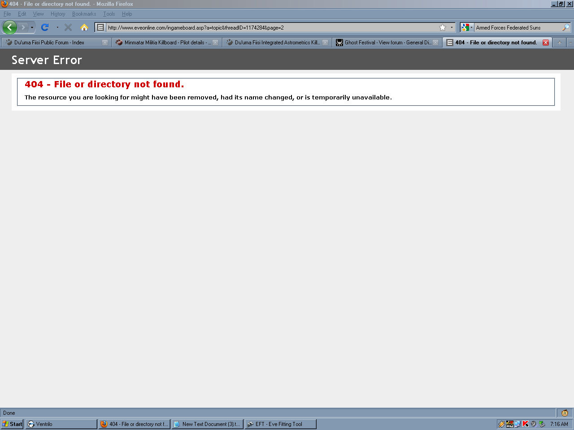Image resolution: width=574 pixels, height=430 pixels.
Task: Click the Start button
Action: [12, 424]
